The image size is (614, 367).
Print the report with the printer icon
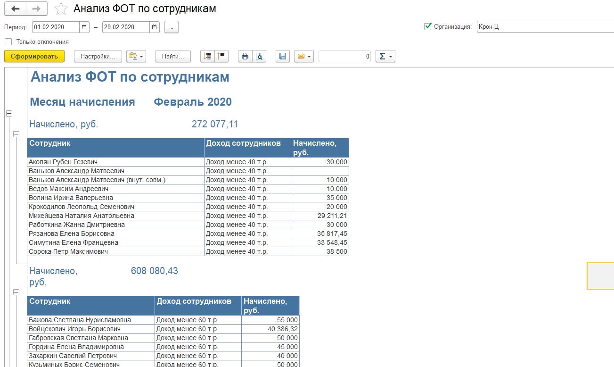click(x=245, y=57)
